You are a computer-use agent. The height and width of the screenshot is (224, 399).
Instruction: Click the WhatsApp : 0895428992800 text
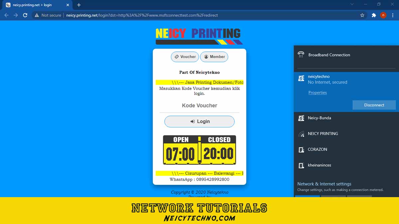click(x=199, y=180)
